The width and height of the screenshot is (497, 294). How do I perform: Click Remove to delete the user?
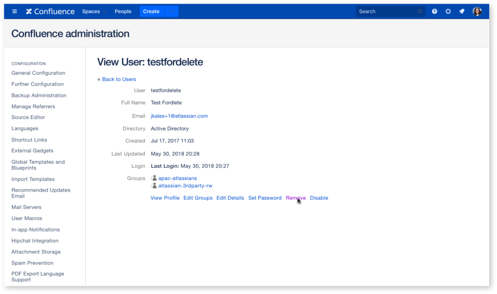296,198
